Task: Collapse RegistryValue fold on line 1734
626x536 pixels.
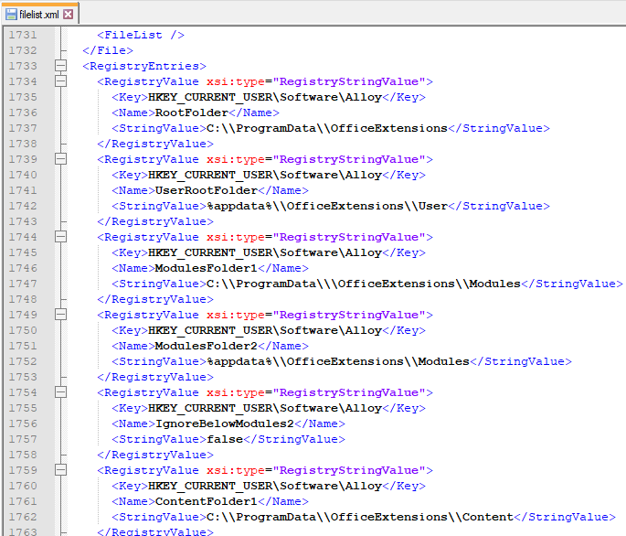Action: click(x=60, y=81)
